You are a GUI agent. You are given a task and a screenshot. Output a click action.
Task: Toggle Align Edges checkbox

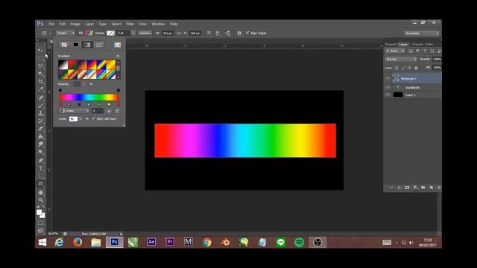point(247,33)
